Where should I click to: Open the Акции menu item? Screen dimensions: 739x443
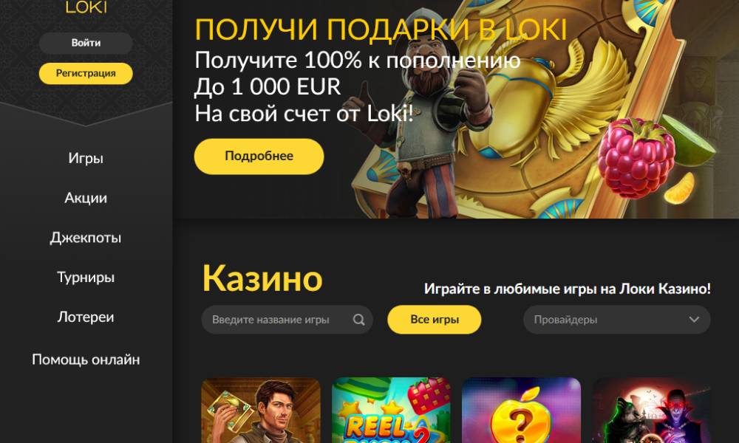[x=86, y=198]
